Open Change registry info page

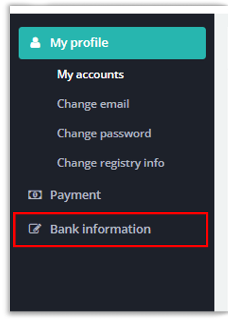point(110,163)
